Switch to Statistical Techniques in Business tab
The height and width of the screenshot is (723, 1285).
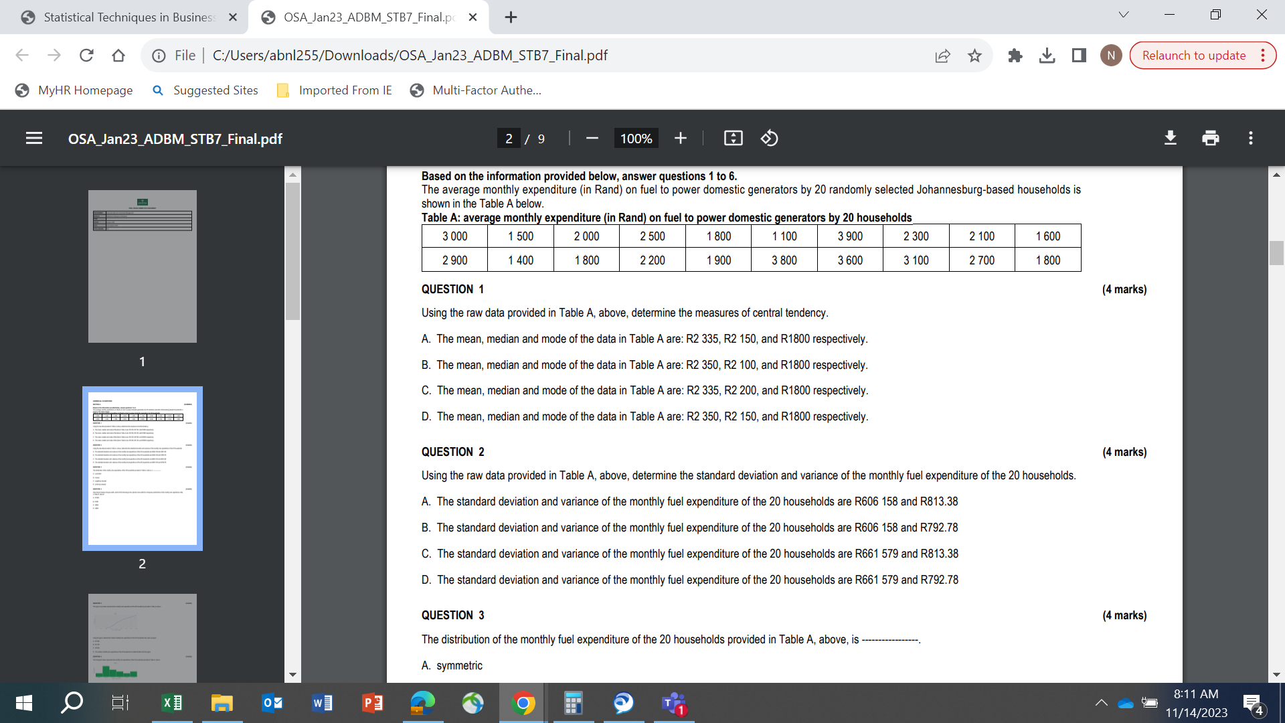127,17
